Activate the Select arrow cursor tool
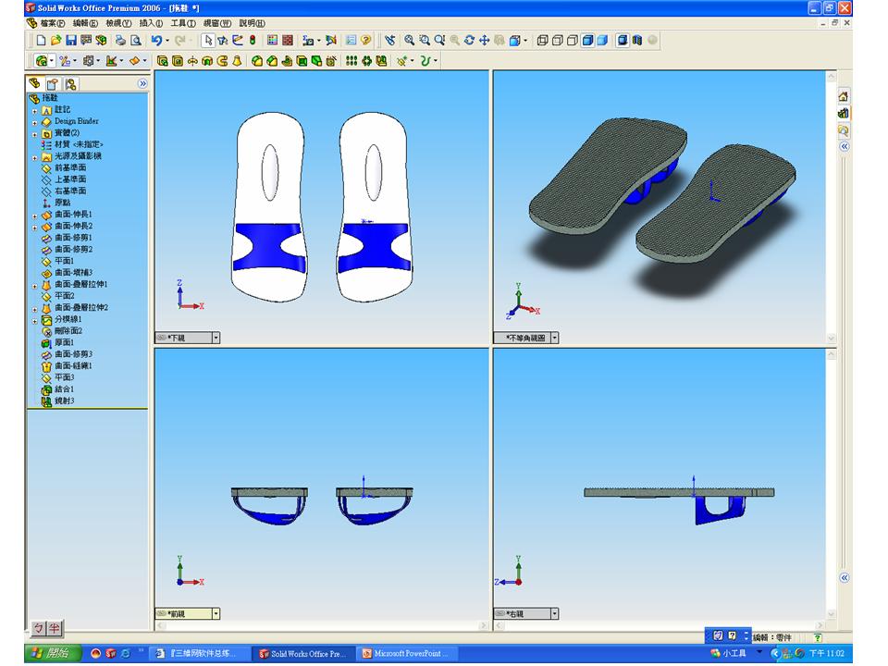 click(208, 40)
